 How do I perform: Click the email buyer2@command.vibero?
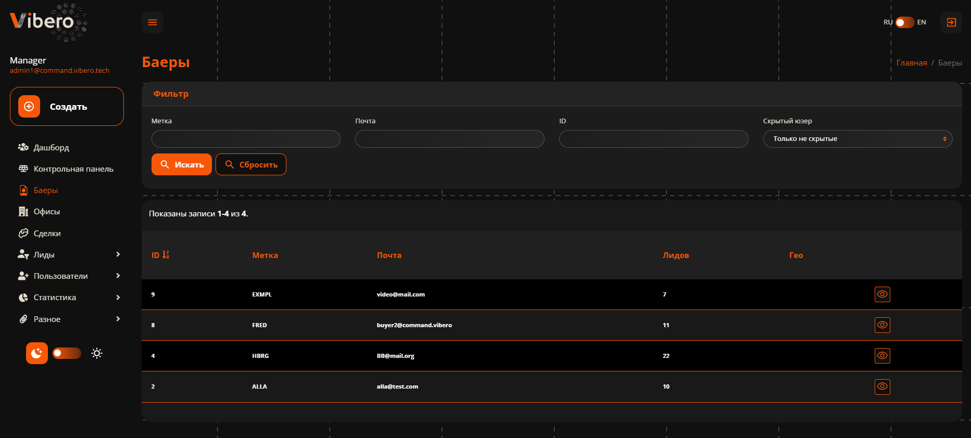(x=414, y=325)
